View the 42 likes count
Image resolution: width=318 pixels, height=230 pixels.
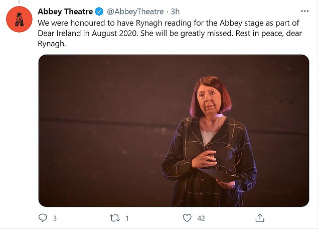(x=201, y=218)
